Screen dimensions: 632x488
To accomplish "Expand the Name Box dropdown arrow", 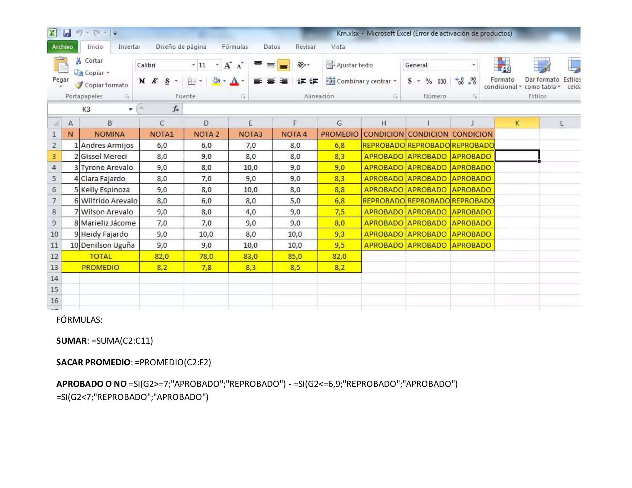I will (131, 109).
